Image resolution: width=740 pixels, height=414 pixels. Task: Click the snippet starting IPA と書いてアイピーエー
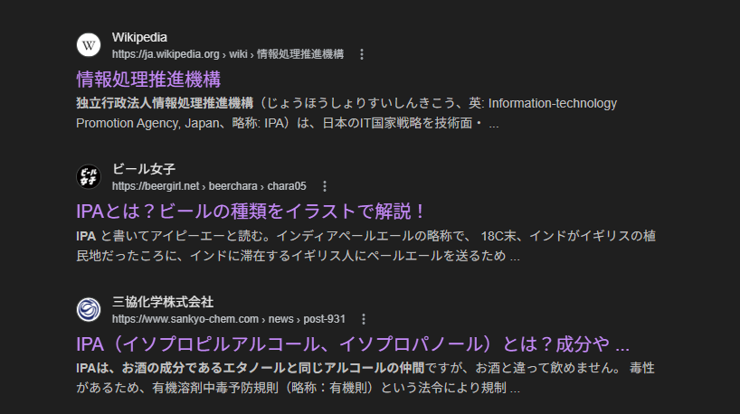tap(365, 246)
